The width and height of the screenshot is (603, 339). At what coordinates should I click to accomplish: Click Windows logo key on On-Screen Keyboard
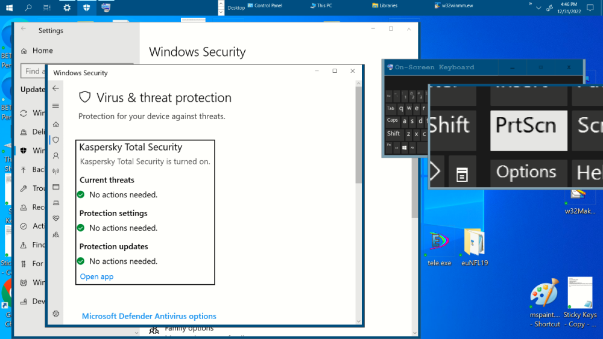click(x=404, y=148)
